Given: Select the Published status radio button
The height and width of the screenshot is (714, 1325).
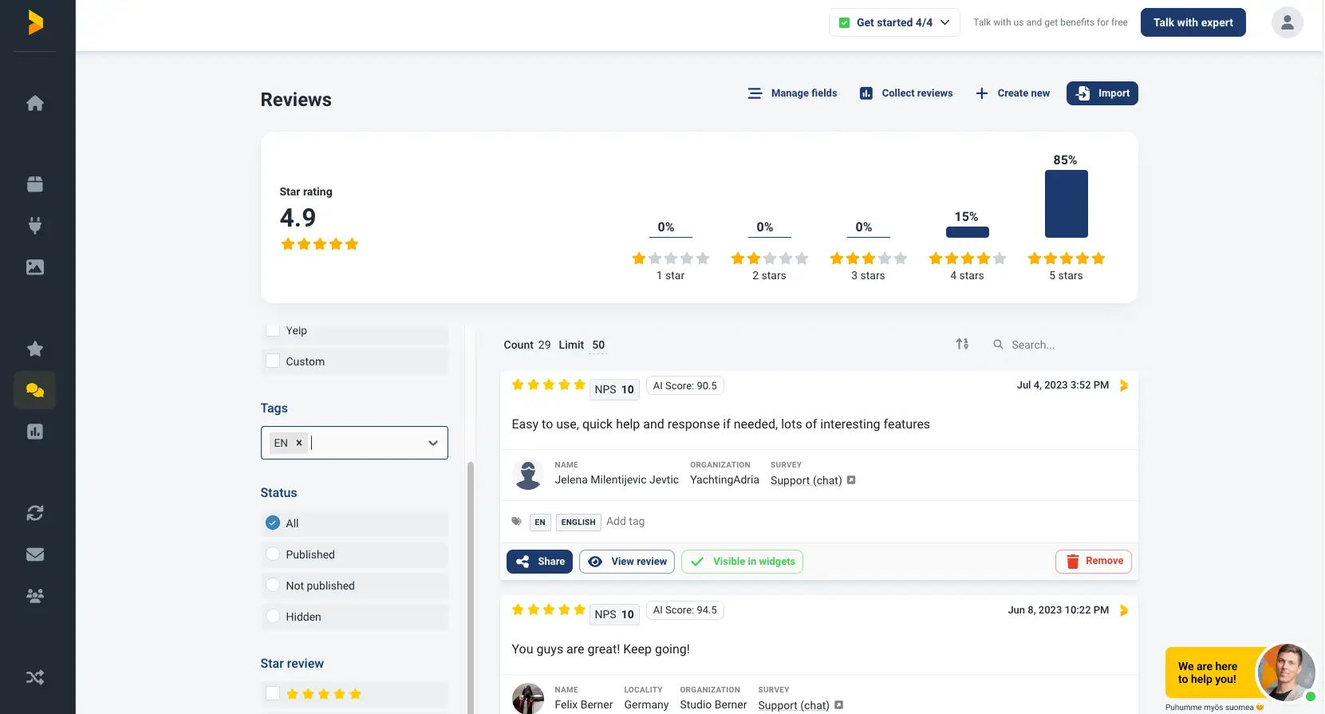Looking at the screenshot, I should (x=273, y=554).
